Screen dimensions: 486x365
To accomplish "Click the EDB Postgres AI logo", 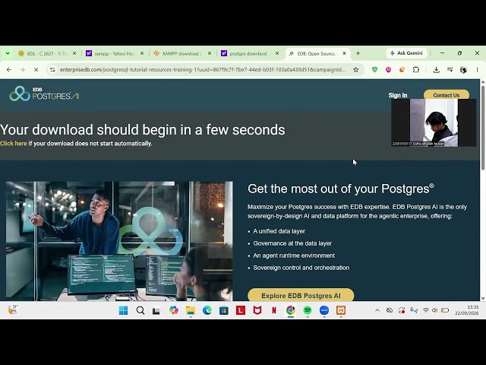I will [44, 94].
